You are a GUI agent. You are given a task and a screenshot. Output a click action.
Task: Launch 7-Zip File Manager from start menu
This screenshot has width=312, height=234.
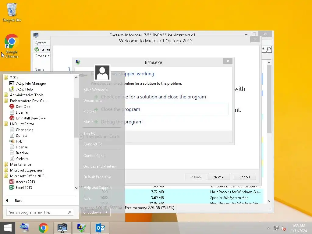[28, 83]
